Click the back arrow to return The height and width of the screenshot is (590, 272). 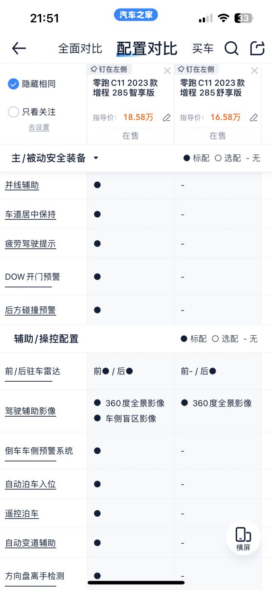point(18,48)
